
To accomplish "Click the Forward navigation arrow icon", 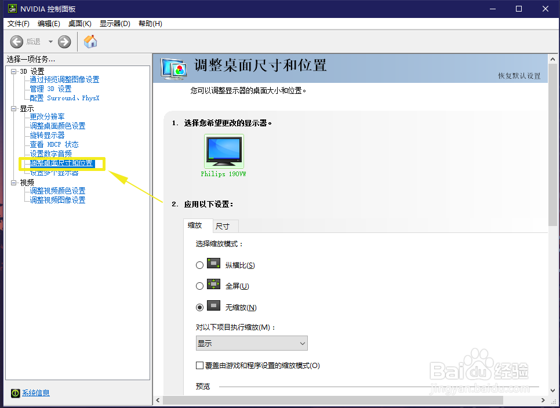I will pyautogui.click(x=64, y=41).
